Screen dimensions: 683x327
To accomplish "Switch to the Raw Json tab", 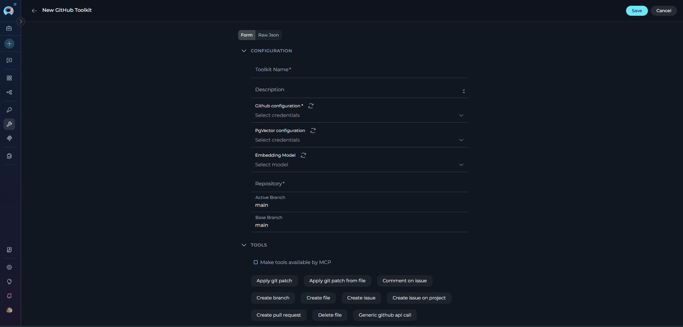I will pos(269,35).
